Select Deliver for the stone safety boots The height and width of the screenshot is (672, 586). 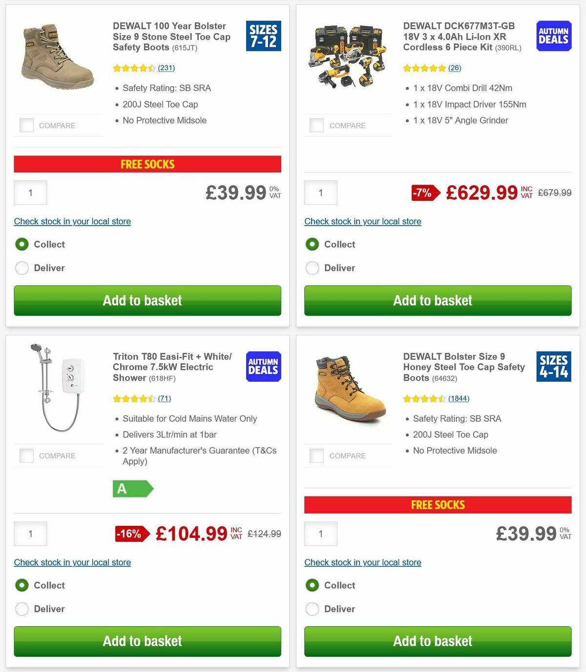tap(22, 268)
